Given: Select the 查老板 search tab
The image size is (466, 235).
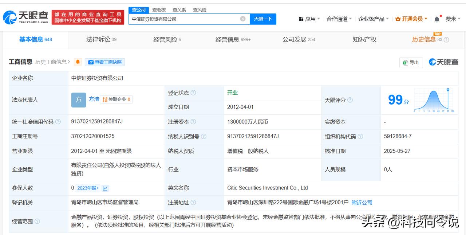Looking at the screenshot, I should (159, 10).
